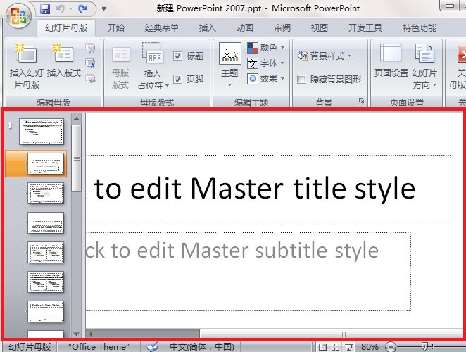
Task: Click the 插入占位符 icon
Action: (x=153, y=54)
